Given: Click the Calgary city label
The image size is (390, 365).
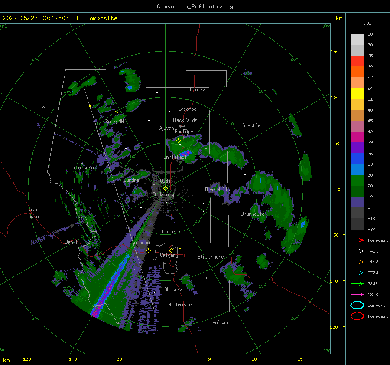Looking at the screenshot, I should point(169,255).
